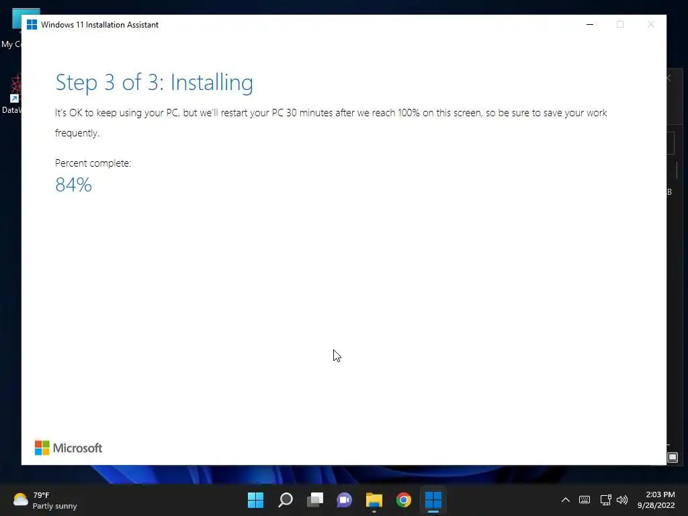Image resolution: width=688 pixels, height=516 pixels.
Task: Open the clock showing 2:03 PM
Action: click(656, 500)
